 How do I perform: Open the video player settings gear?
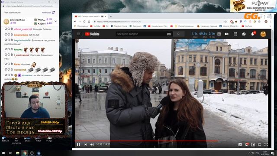click(247, 144)
